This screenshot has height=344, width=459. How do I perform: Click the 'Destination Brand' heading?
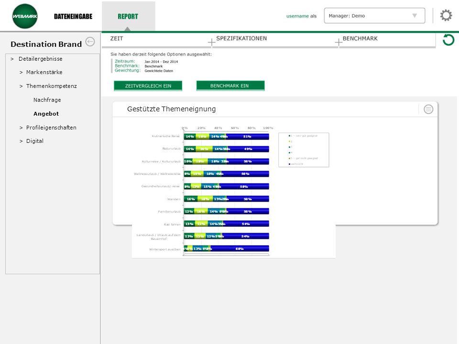(x=46, y=44)
